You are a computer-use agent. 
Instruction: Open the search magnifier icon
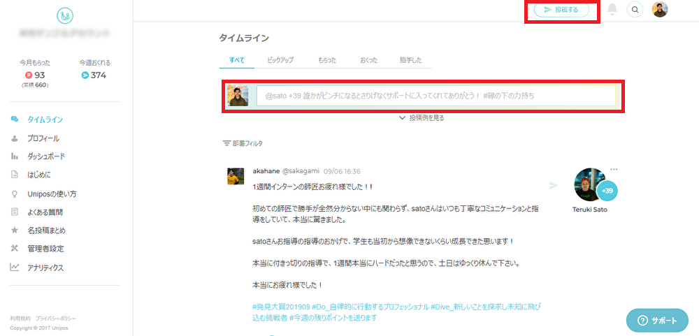click(x=635, y=9)
